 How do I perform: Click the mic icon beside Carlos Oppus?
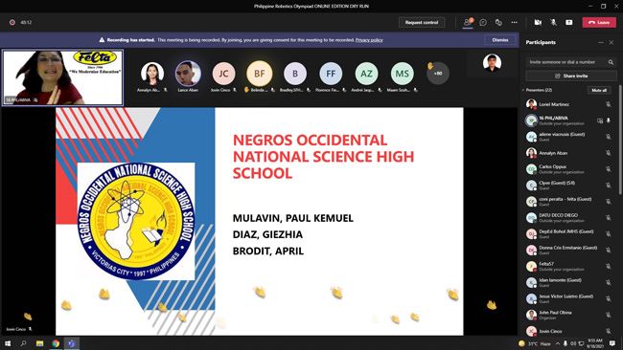tap(609, 169)
